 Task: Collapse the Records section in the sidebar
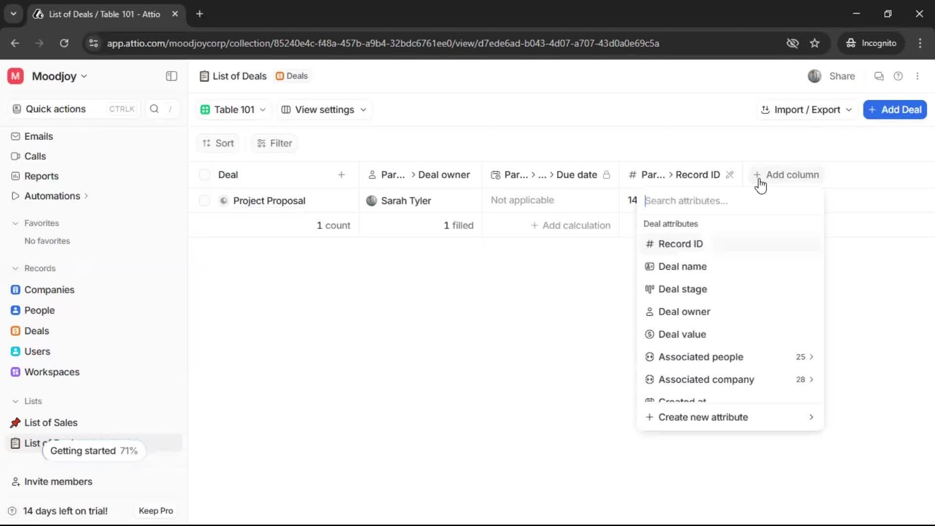click(16, 268)
